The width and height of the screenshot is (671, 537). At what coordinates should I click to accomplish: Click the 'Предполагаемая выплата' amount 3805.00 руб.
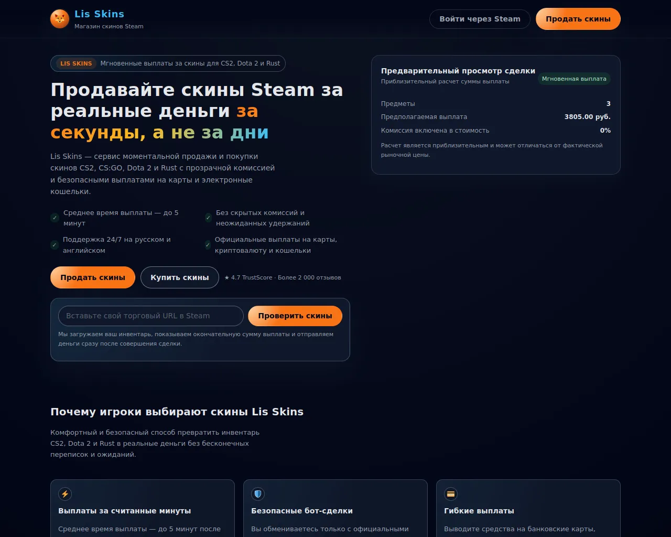[x=587, y=117]
